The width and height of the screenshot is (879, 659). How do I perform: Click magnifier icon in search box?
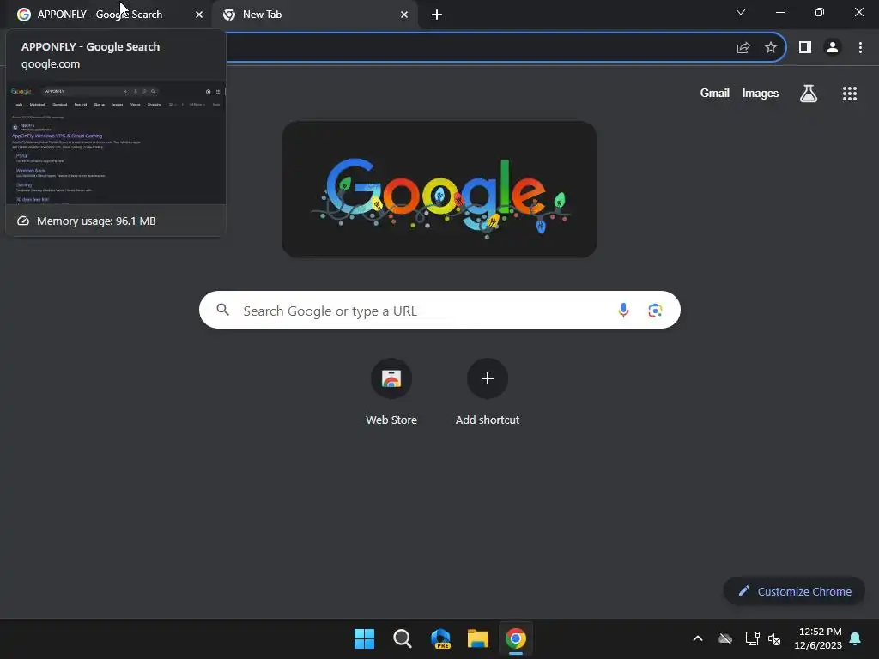coord(222,310)
